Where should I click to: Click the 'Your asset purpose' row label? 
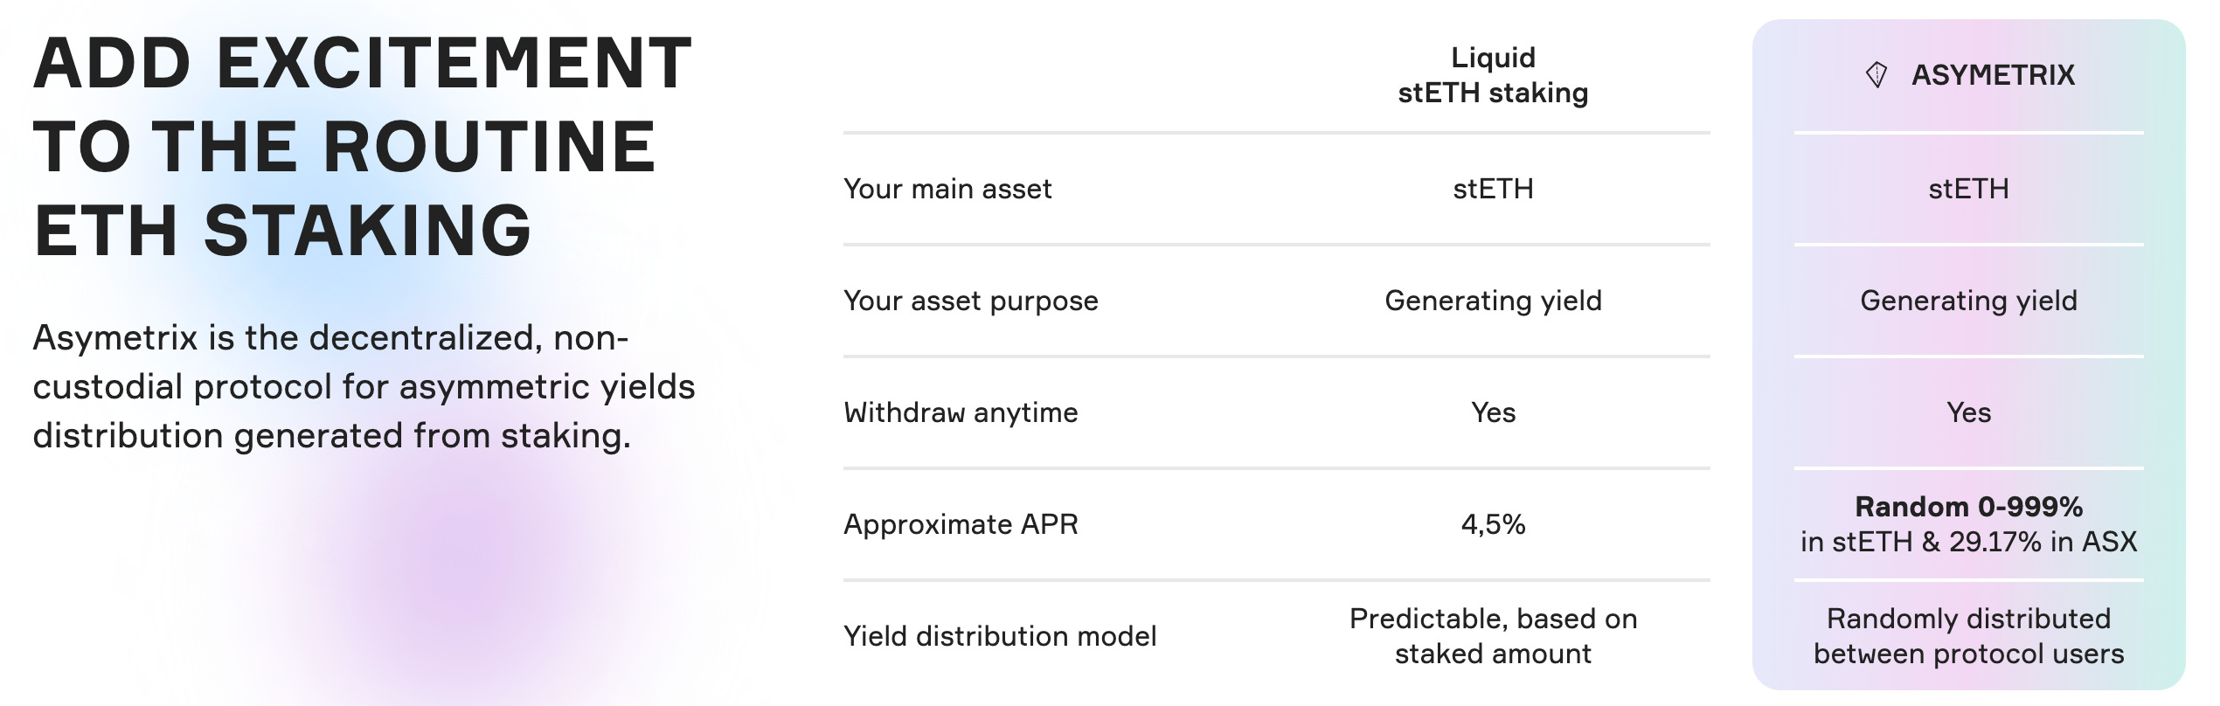(x=971, y=301)
